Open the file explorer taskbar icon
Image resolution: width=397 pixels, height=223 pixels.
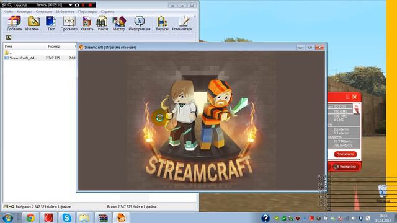(x=84, y=217)
